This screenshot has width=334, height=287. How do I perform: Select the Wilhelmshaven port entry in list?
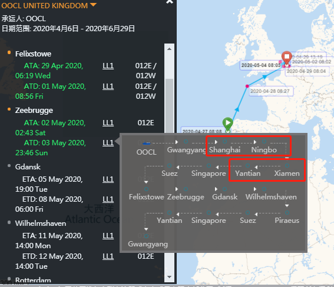point(41,223)
